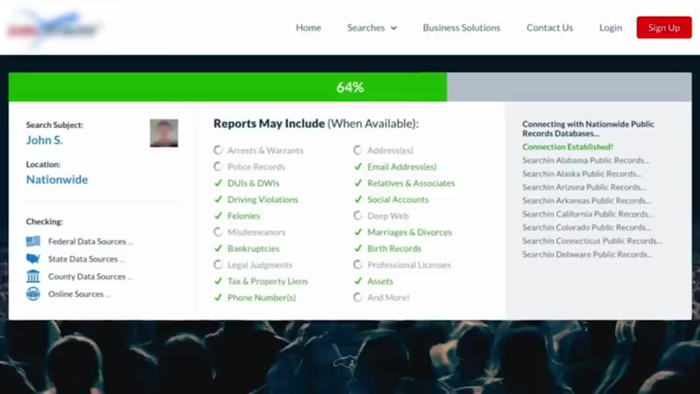Click the State Data Sources label
The height and width of the screenshot is (394, 700).
[86, 259]
